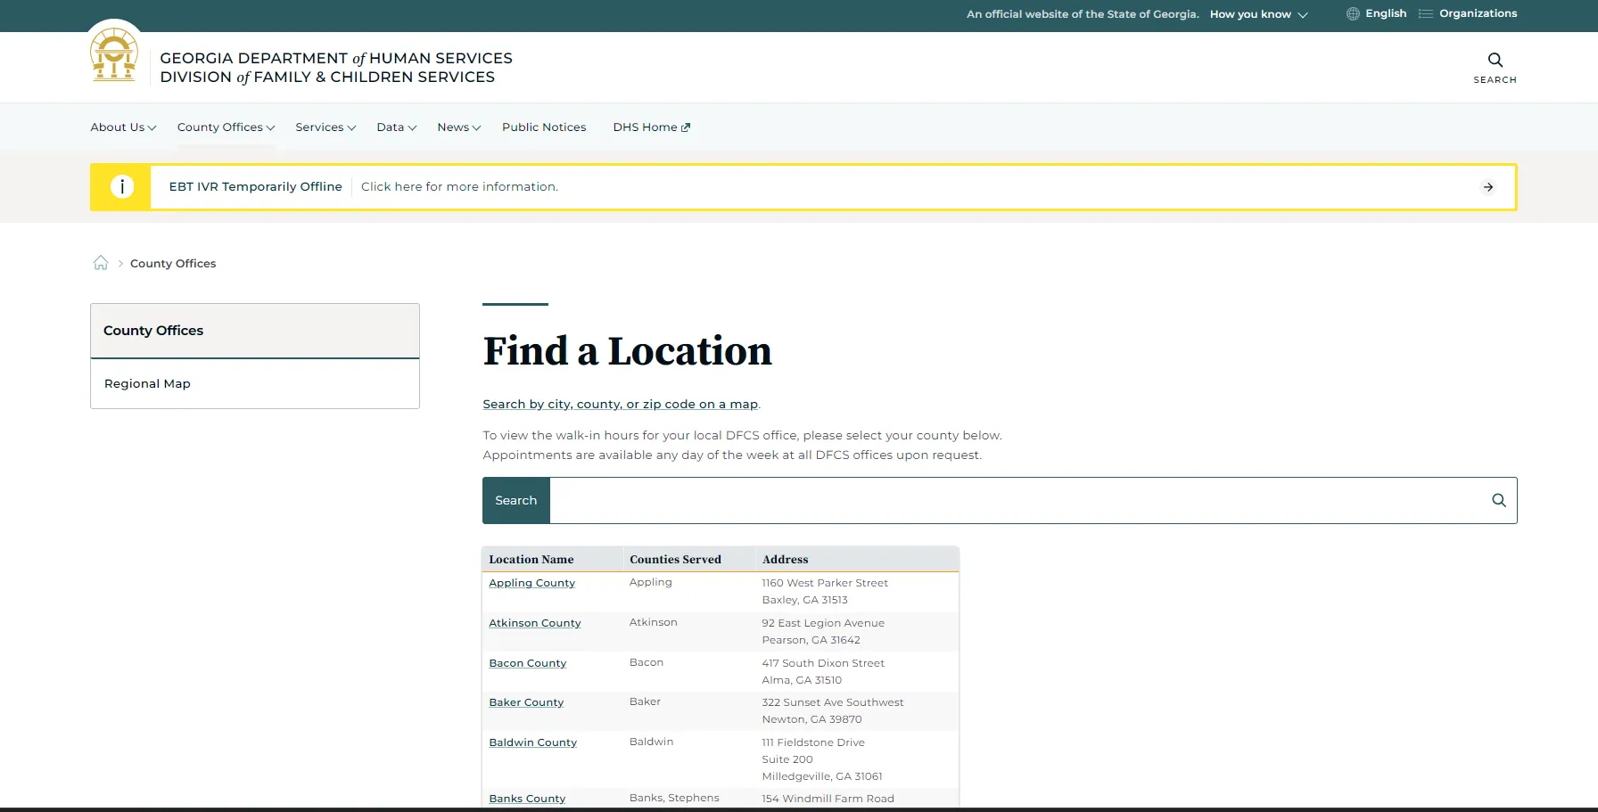Sort by Counties Served column header
The width and height of the screenshot is (1598, 812).
(675, 560)
